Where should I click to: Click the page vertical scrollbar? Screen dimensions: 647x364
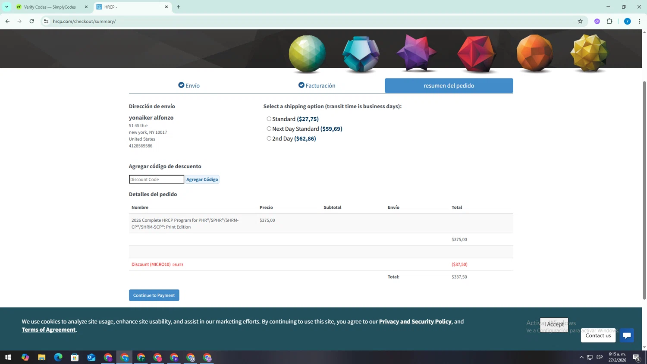[x=644, y=190]
